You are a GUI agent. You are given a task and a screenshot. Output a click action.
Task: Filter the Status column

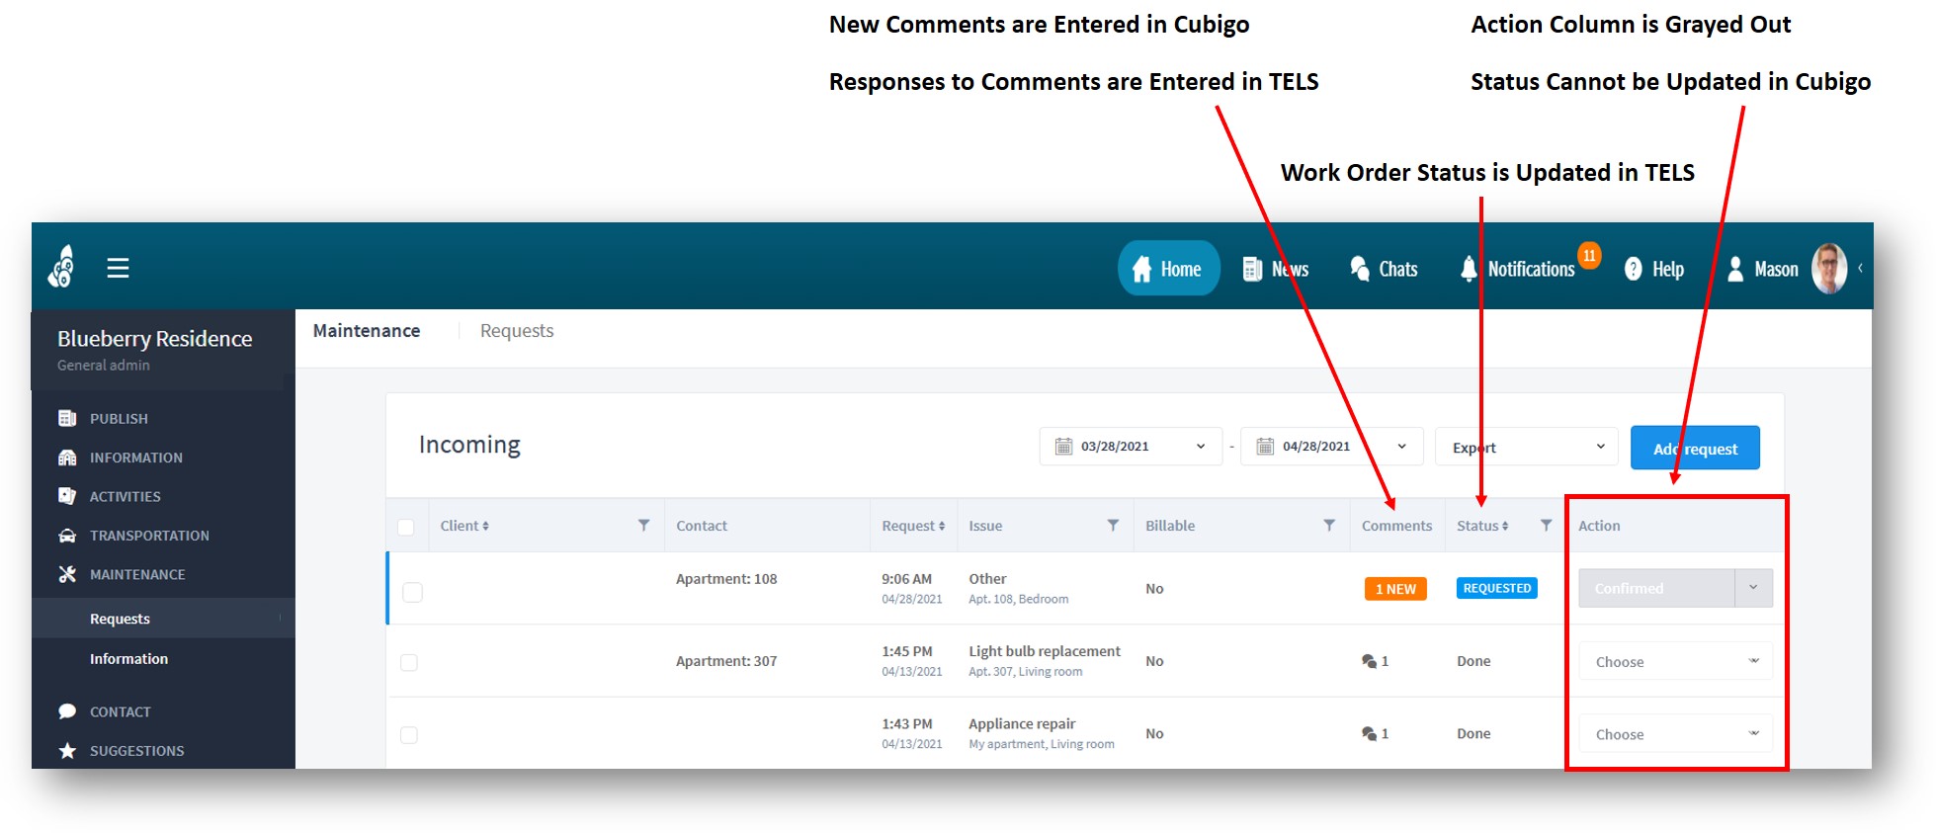[x=1546, y=525]
